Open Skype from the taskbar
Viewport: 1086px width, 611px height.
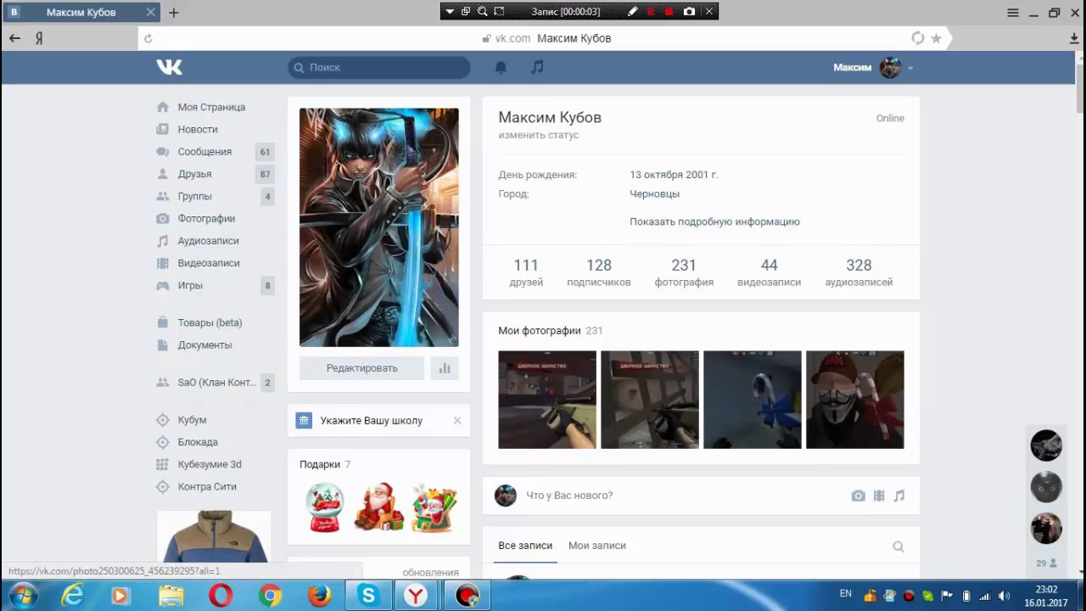368,597
